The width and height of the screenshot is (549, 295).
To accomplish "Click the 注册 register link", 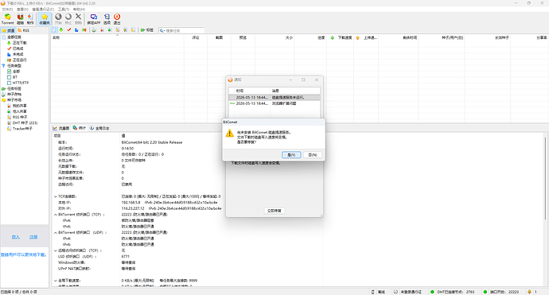I will tap(33, 237).
